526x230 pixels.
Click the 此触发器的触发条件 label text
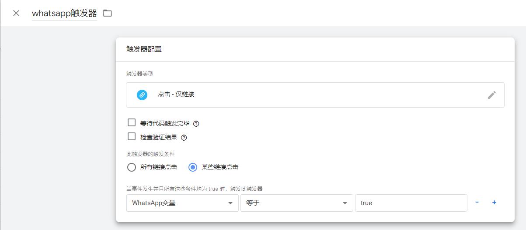coord(150,154)
